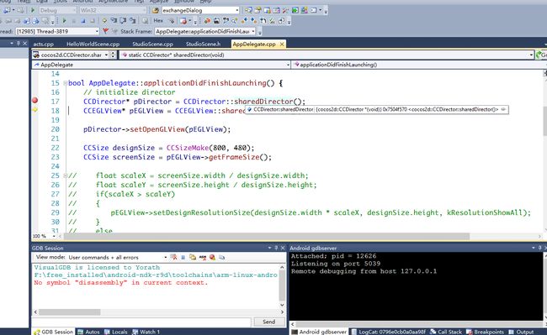Click the Step Into icon

[x=114, y=20]
